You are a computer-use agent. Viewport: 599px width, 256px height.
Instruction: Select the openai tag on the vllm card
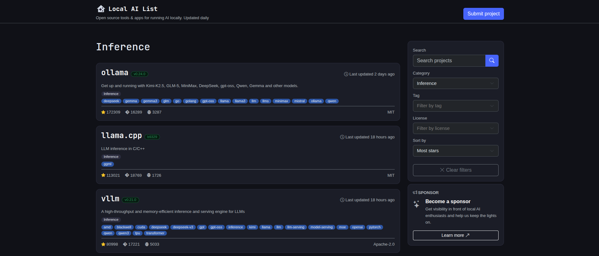click(358, 227)
